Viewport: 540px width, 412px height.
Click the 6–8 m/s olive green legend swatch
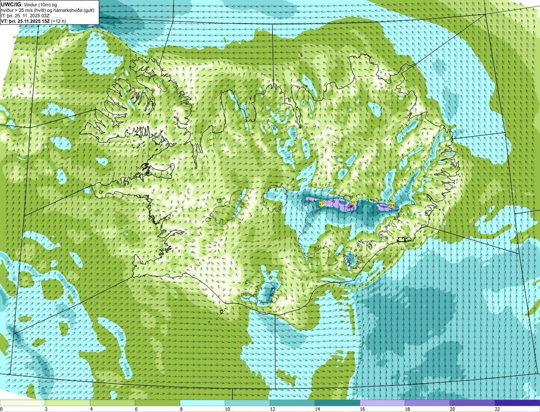pos(157,403)
